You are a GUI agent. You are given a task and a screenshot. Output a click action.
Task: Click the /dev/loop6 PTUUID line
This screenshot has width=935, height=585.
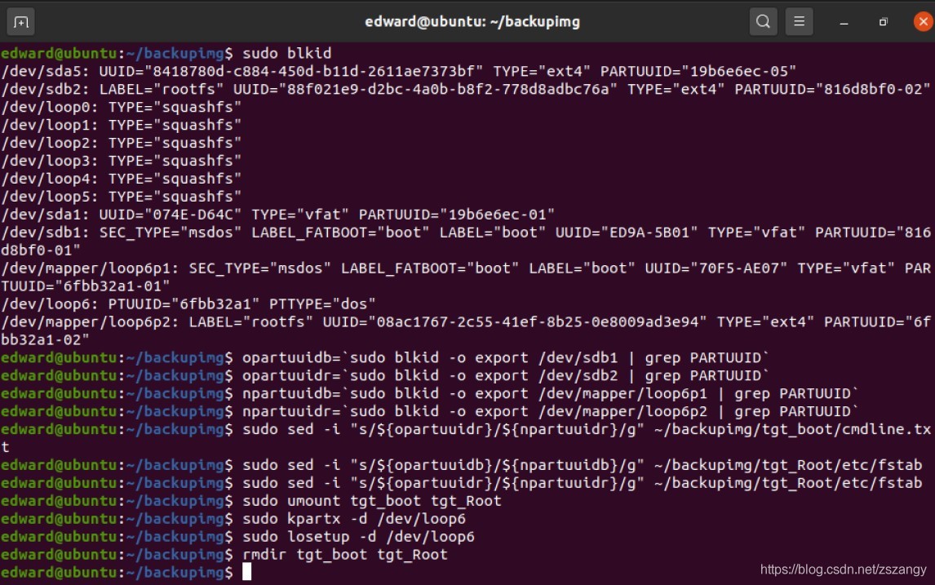pyautogui.click(x=188, y=304)
